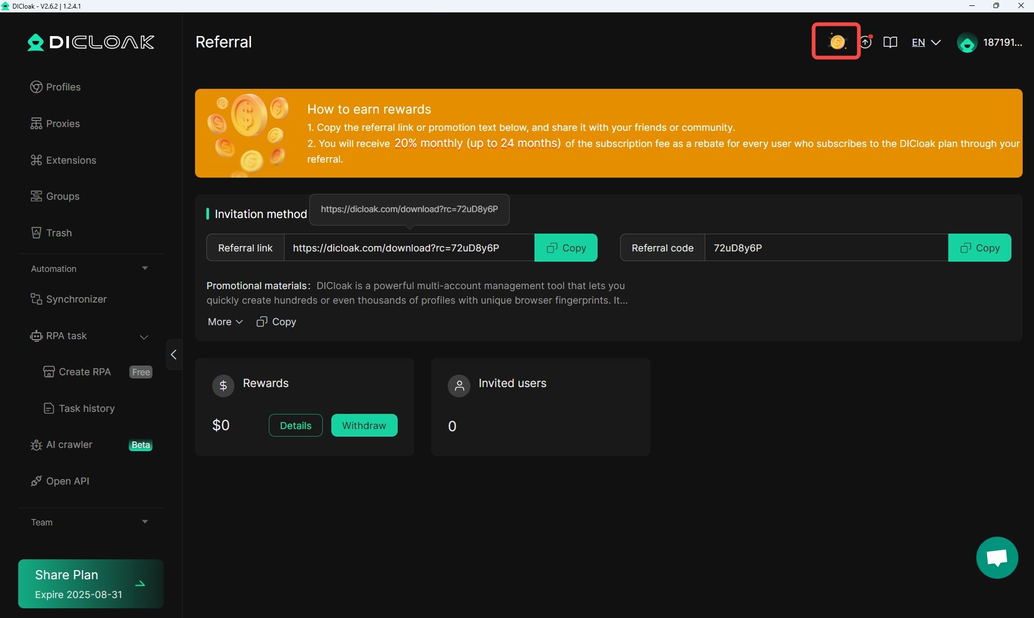
Task: Minimize the DICloak window
Action: coord(972,6)
